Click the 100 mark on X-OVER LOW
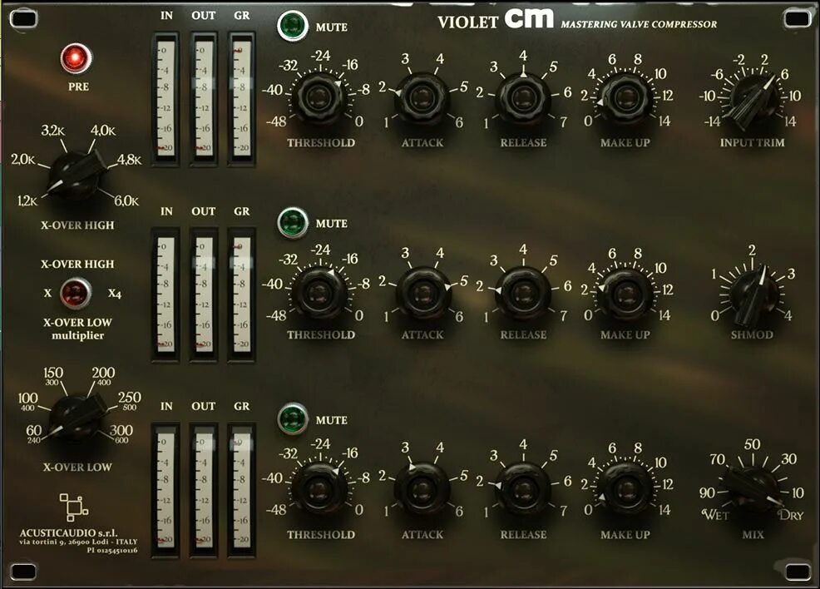This screenshot has height=589, width=820. tap(27, 398)
